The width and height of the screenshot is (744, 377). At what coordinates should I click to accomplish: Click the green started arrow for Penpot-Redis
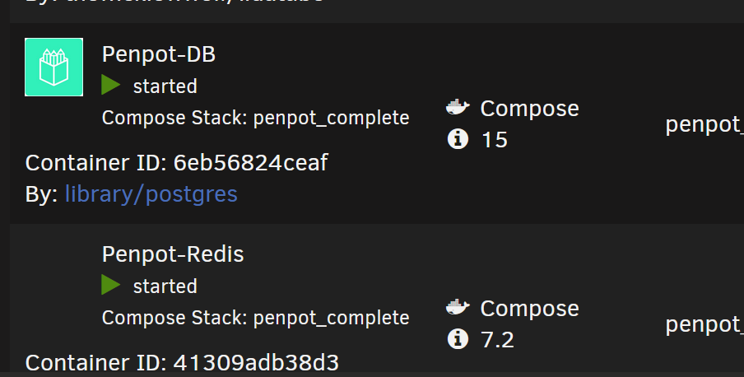(x=111, y=286)
